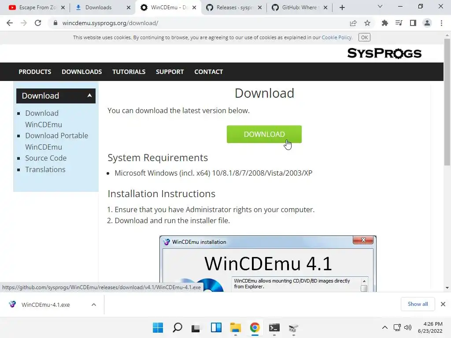View site security lock info
Screen dimensions: 451x338
coord(55,23)
